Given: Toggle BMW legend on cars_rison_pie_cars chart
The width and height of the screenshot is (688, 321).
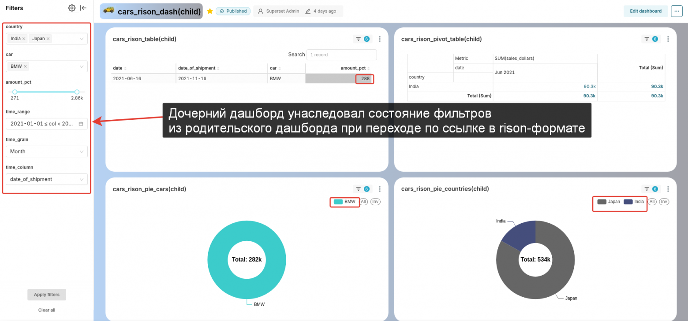Looking at the screenshot, I should coord(344,201).
